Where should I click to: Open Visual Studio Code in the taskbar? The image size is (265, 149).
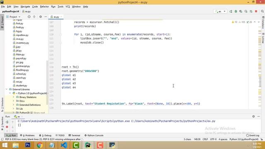pos(64,145)
